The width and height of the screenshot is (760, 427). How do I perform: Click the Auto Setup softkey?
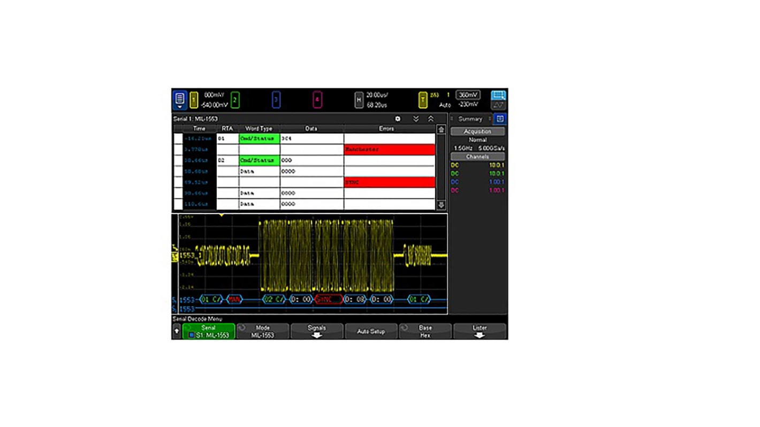pyautogui.click(x=371, y=331)
